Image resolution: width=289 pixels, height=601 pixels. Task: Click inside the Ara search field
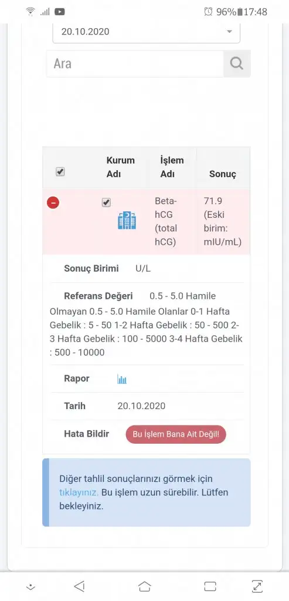point(135,63)
